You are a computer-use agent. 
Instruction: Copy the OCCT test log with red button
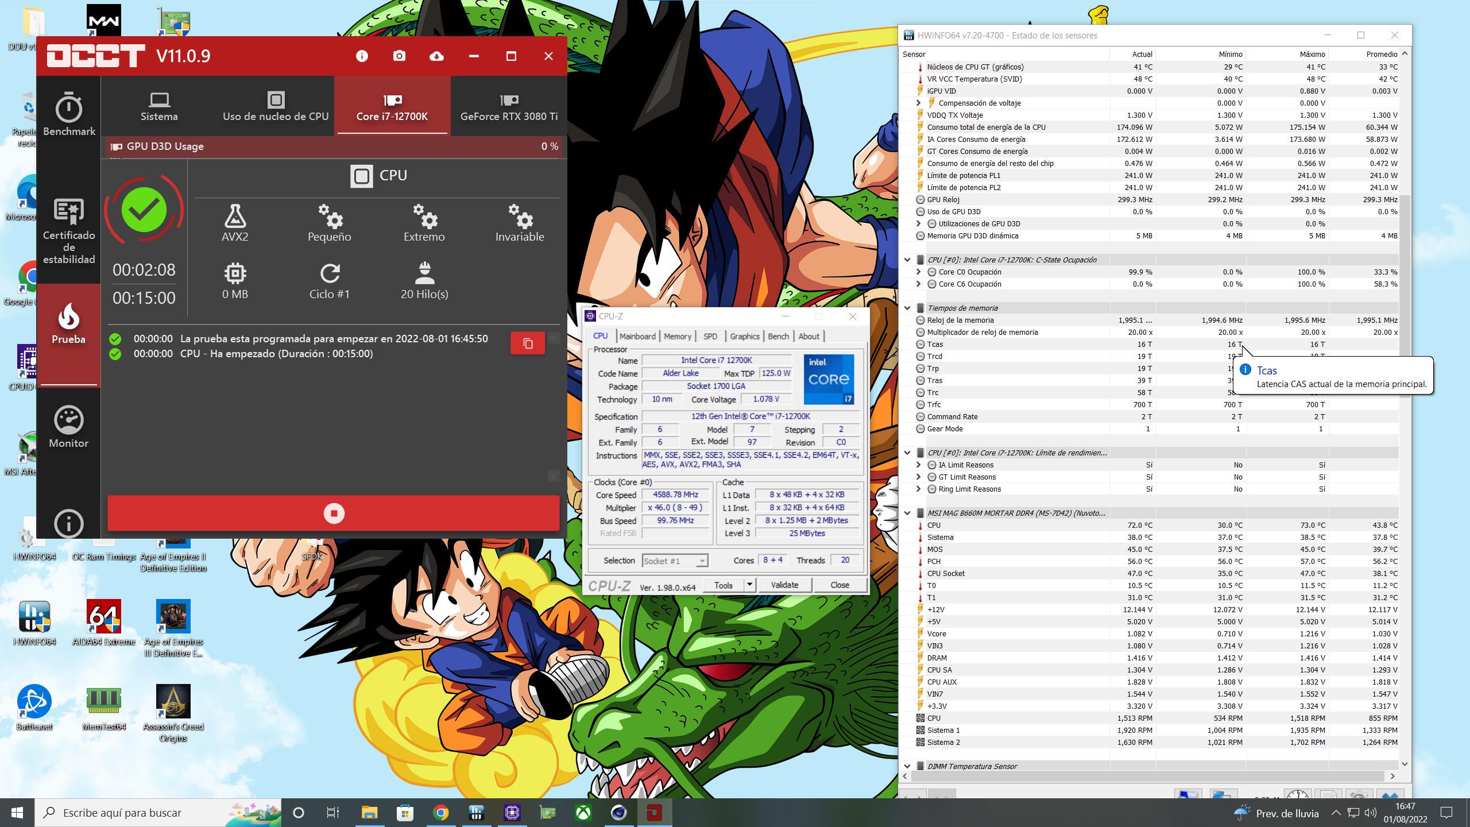528,343
